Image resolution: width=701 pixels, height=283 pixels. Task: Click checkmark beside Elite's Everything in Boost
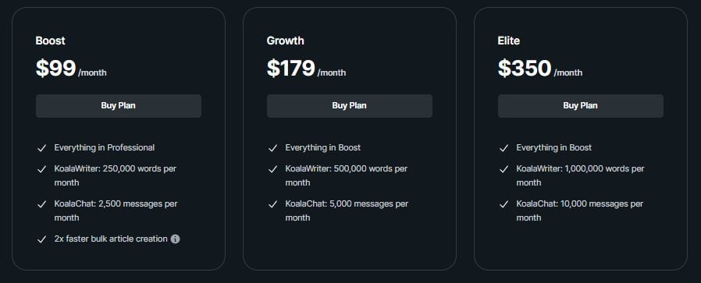(504, 148)
